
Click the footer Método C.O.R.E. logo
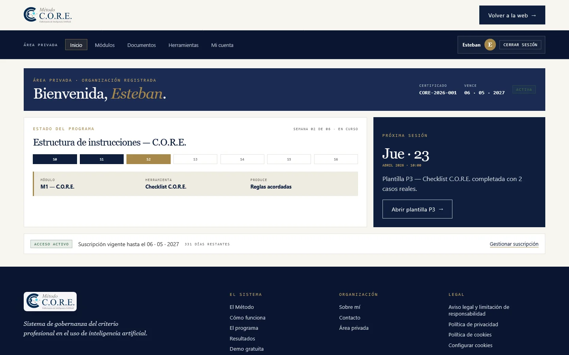(50, 302)
